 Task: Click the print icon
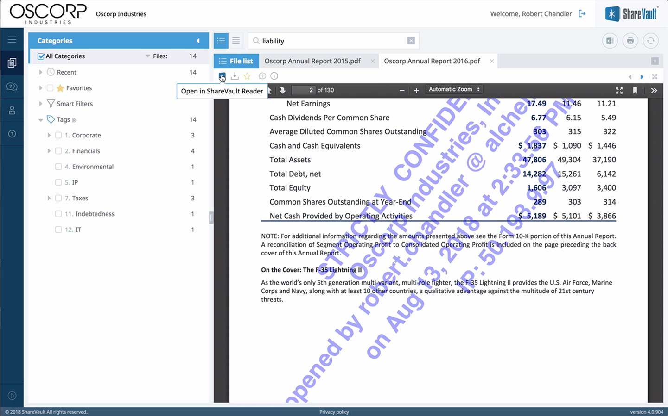(x=630, y=41)
